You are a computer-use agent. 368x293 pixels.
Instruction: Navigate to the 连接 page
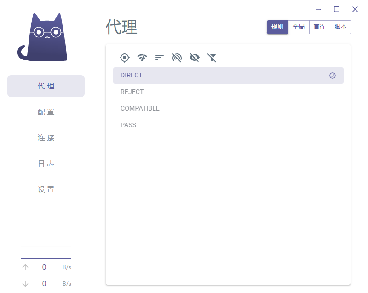click(x=46, y=137)
